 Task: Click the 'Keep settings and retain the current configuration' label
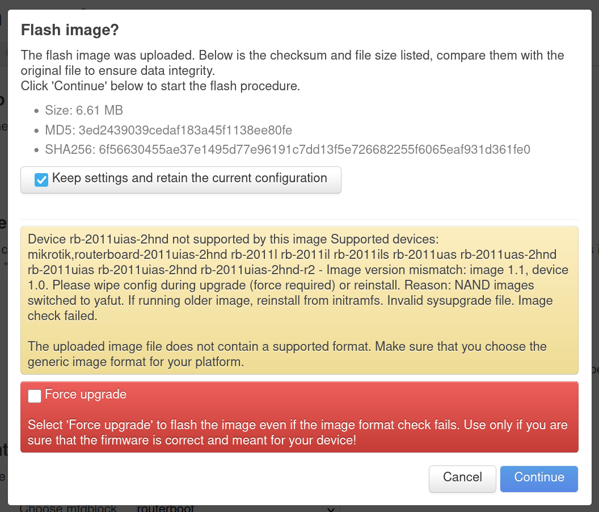point(189,178)
